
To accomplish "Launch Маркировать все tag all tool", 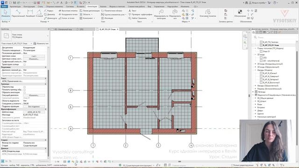I will click(175, 14).
